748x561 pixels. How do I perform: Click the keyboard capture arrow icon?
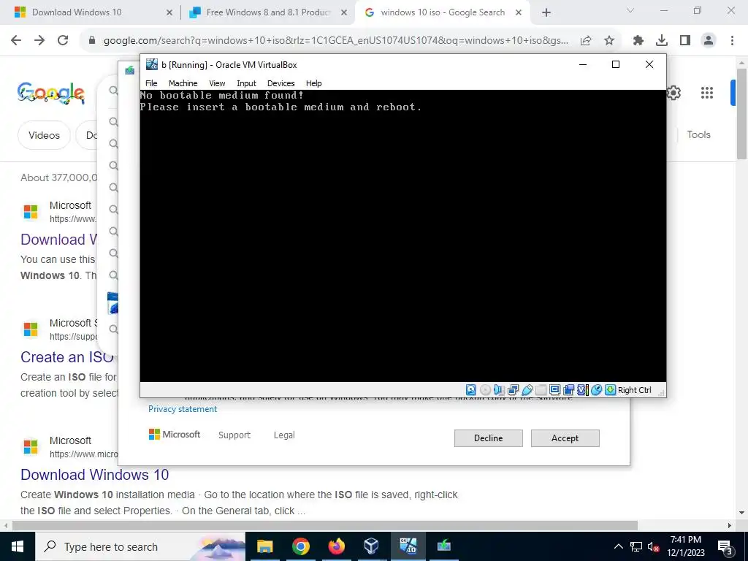pyautogui.click(x=610, y=390)
